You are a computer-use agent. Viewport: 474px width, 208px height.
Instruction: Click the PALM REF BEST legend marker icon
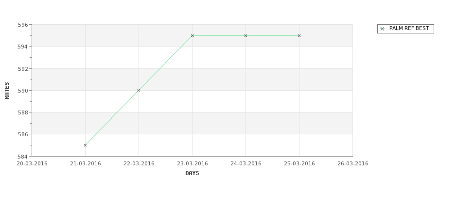(383, 29)
